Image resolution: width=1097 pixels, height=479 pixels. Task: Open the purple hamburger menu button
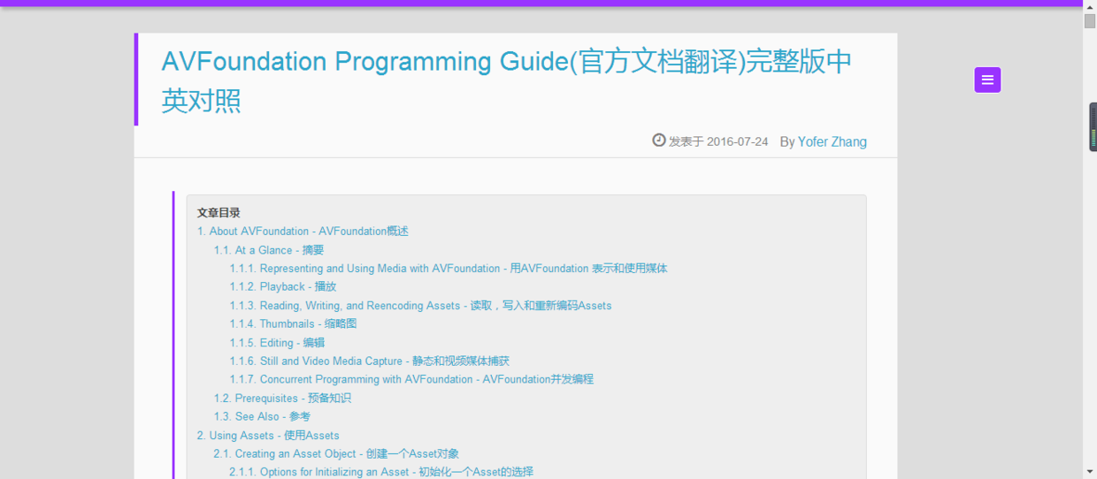tap(987, 80)
